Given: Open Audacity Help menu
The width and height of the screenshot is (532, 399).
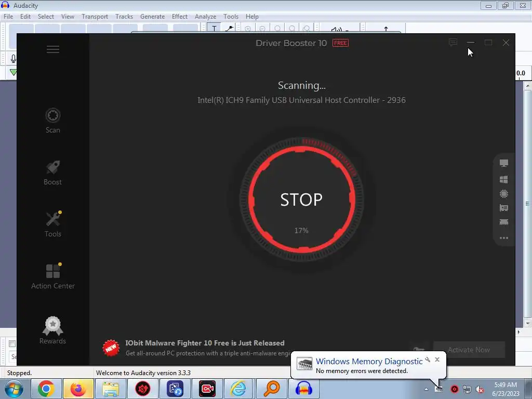Looking at the screenshot, I should pyautogui.click(x=252, y=16).
